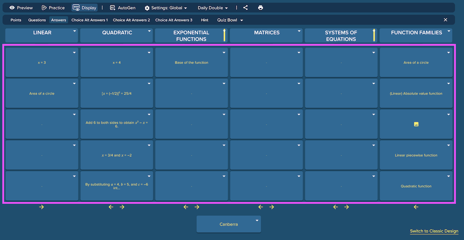Screen dimensions: 464x240
Task: Click the AutoGen button
Action: (122, 8)
